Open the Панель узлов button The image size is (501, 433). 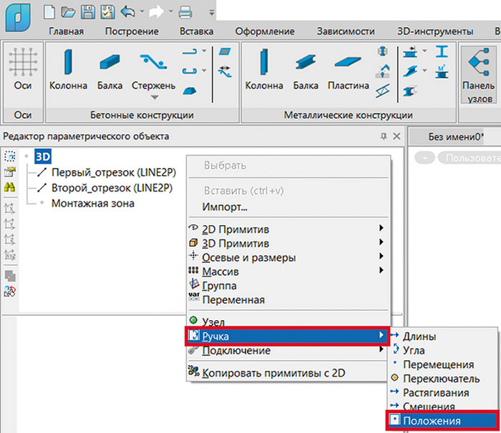pyautogui.click(x=477, y=71)
